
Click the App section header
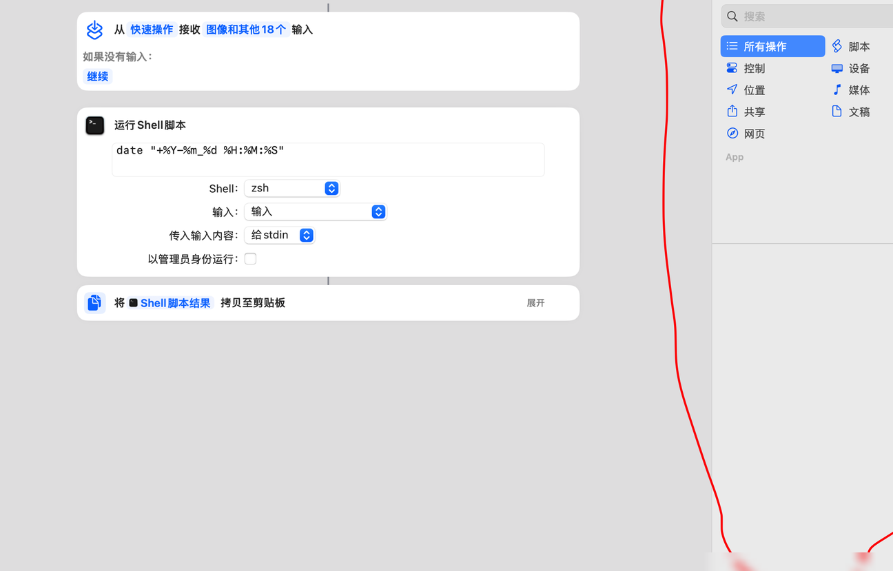[x=735, y=157]
